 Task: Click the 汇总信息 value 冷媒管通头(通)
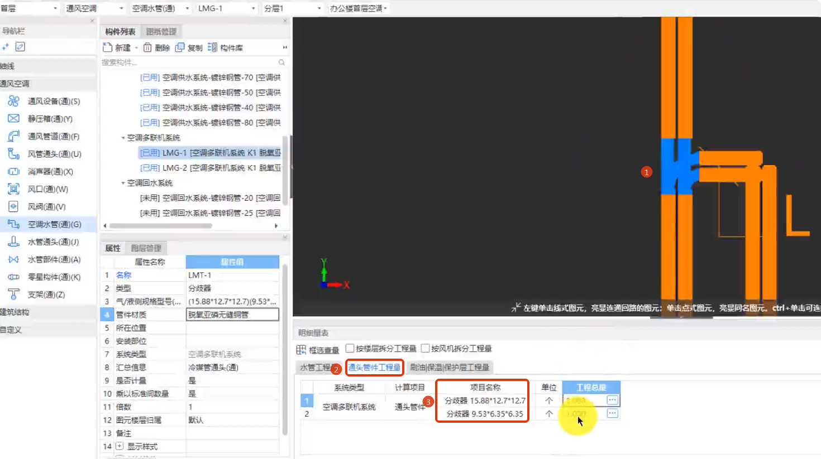pos(232,368)
